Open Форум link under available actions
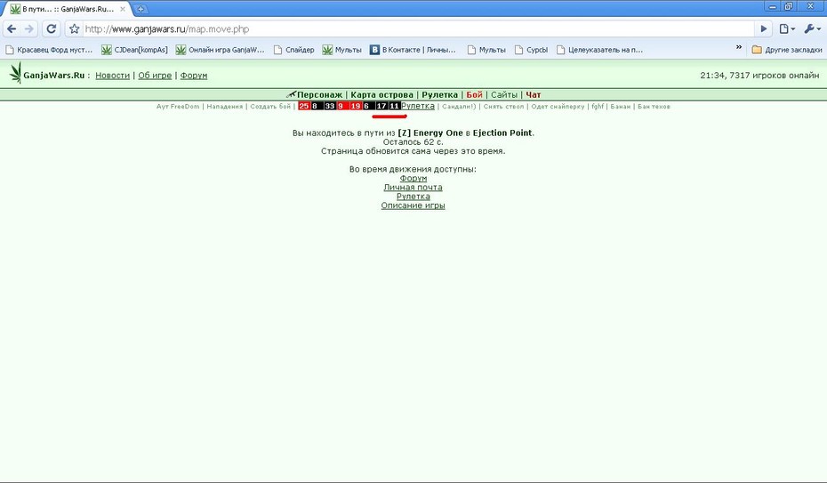This screenshot has height=483, width=827. point(413,178)
